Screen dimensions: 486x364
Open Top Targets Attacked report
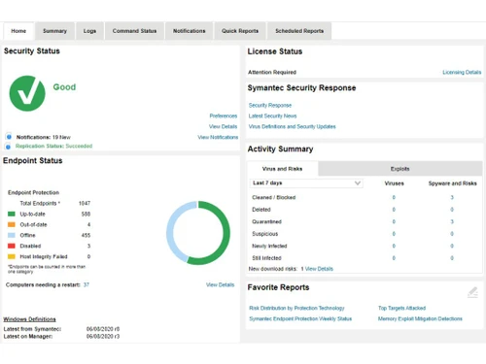pyautogui.click(x=401, y=308)
